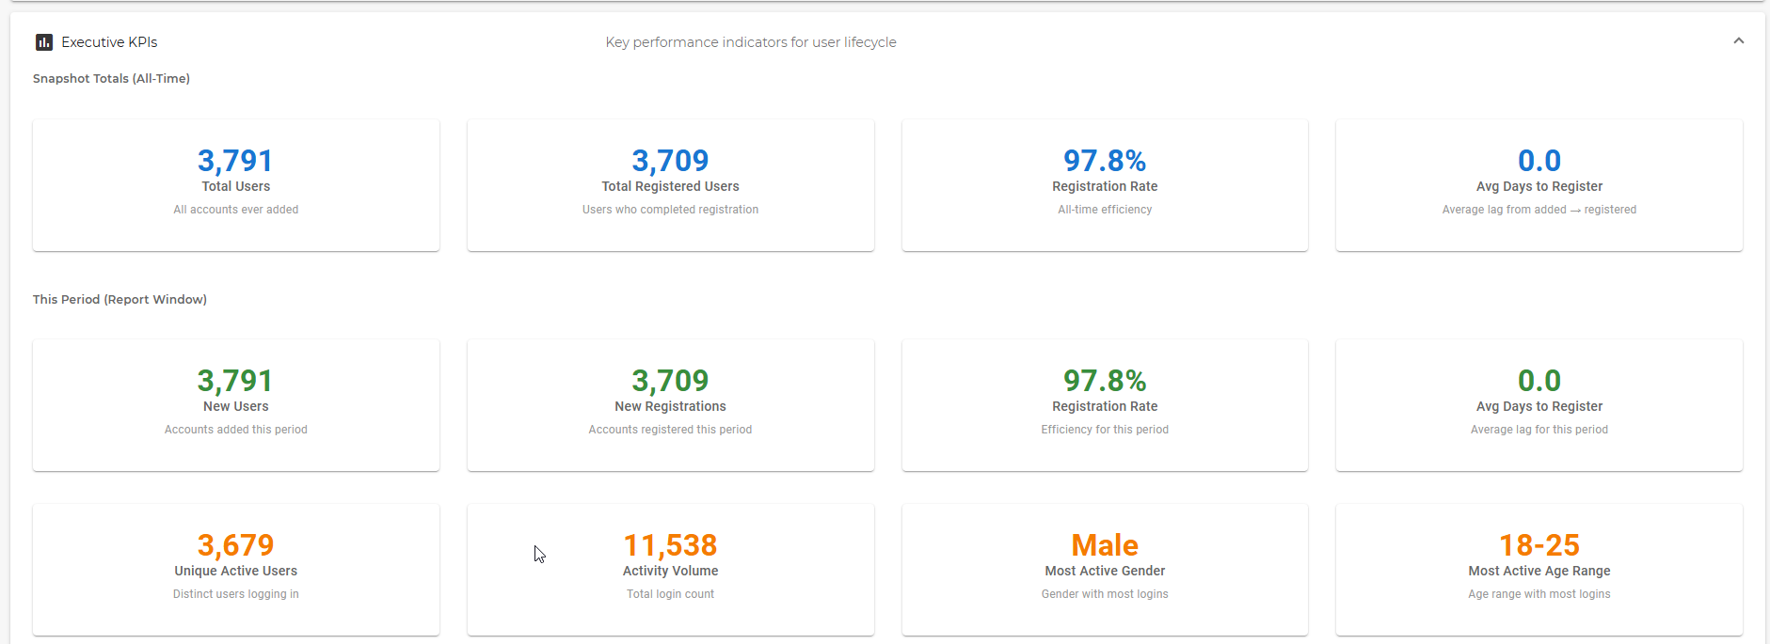Click the all-time Registration Rate card

[x=1105, y=185]
